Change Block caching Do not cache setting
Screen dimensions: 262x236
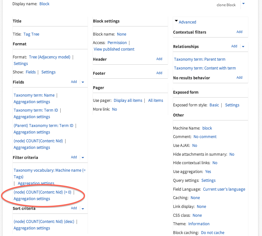(212, 233)
